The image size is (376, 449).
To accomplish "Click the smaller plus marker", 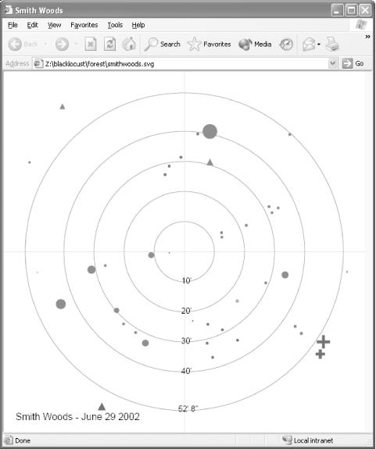I will (x=320, y=355).
